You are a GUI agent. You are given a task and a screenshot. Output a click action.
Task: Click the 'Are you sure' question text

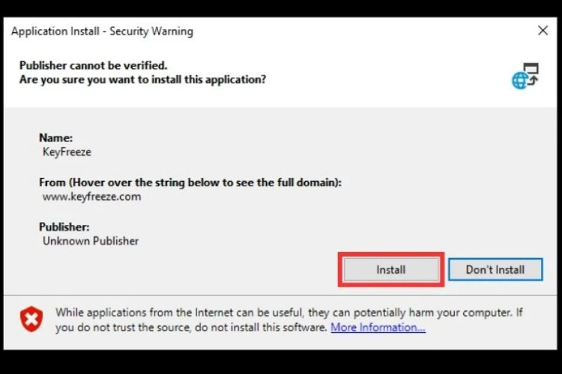pos(142,79)
